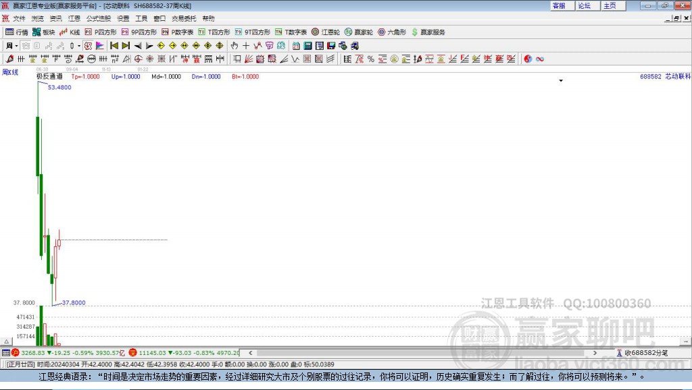Open the calendar icon tool
This screenshot has width=692, height=390.
[296, 46]
